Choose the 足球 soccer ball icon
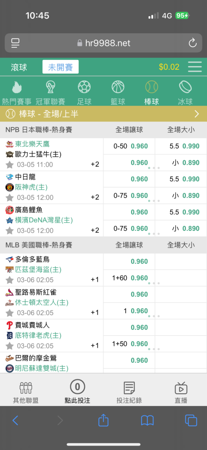Screen dimensions: 207x450 tap(84, 87)
